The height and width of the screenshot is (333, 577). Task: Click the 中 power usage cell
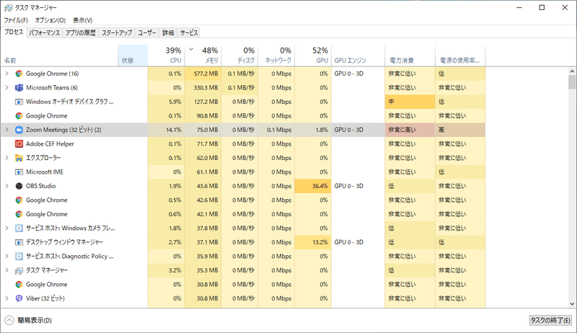pyautogui.click(x=410, y=102)
